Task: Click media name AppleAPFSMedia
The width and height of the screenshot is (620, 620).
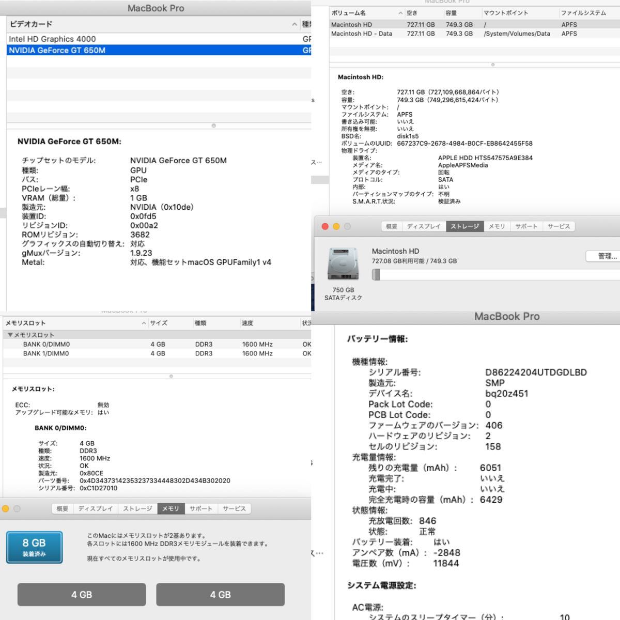Action: pyautogui.click(x=463, y=165)
